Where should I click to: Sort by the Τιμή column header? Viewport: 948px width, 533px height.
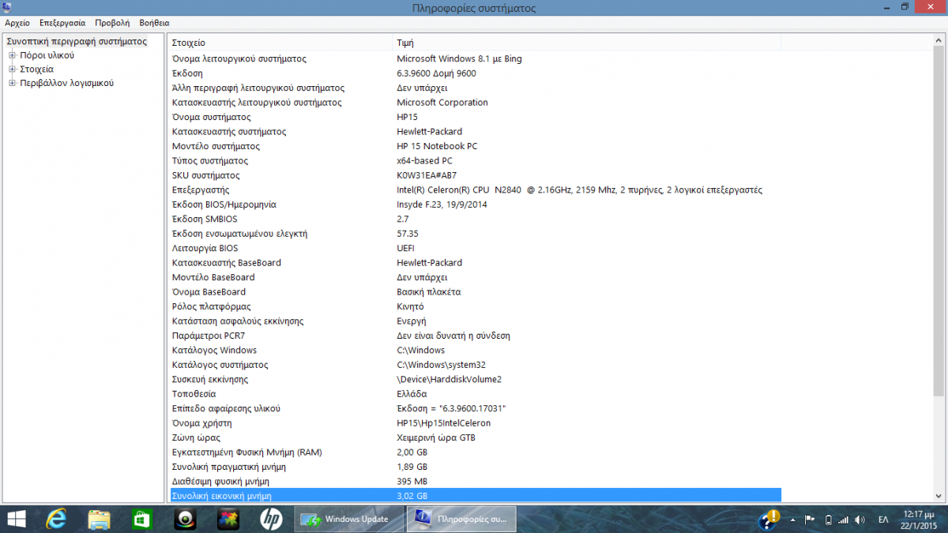586,43
